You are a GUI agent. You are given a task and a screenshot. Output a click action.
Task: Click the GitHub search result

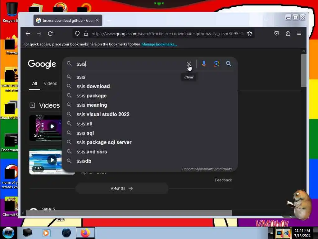click(x=48, y=209)
